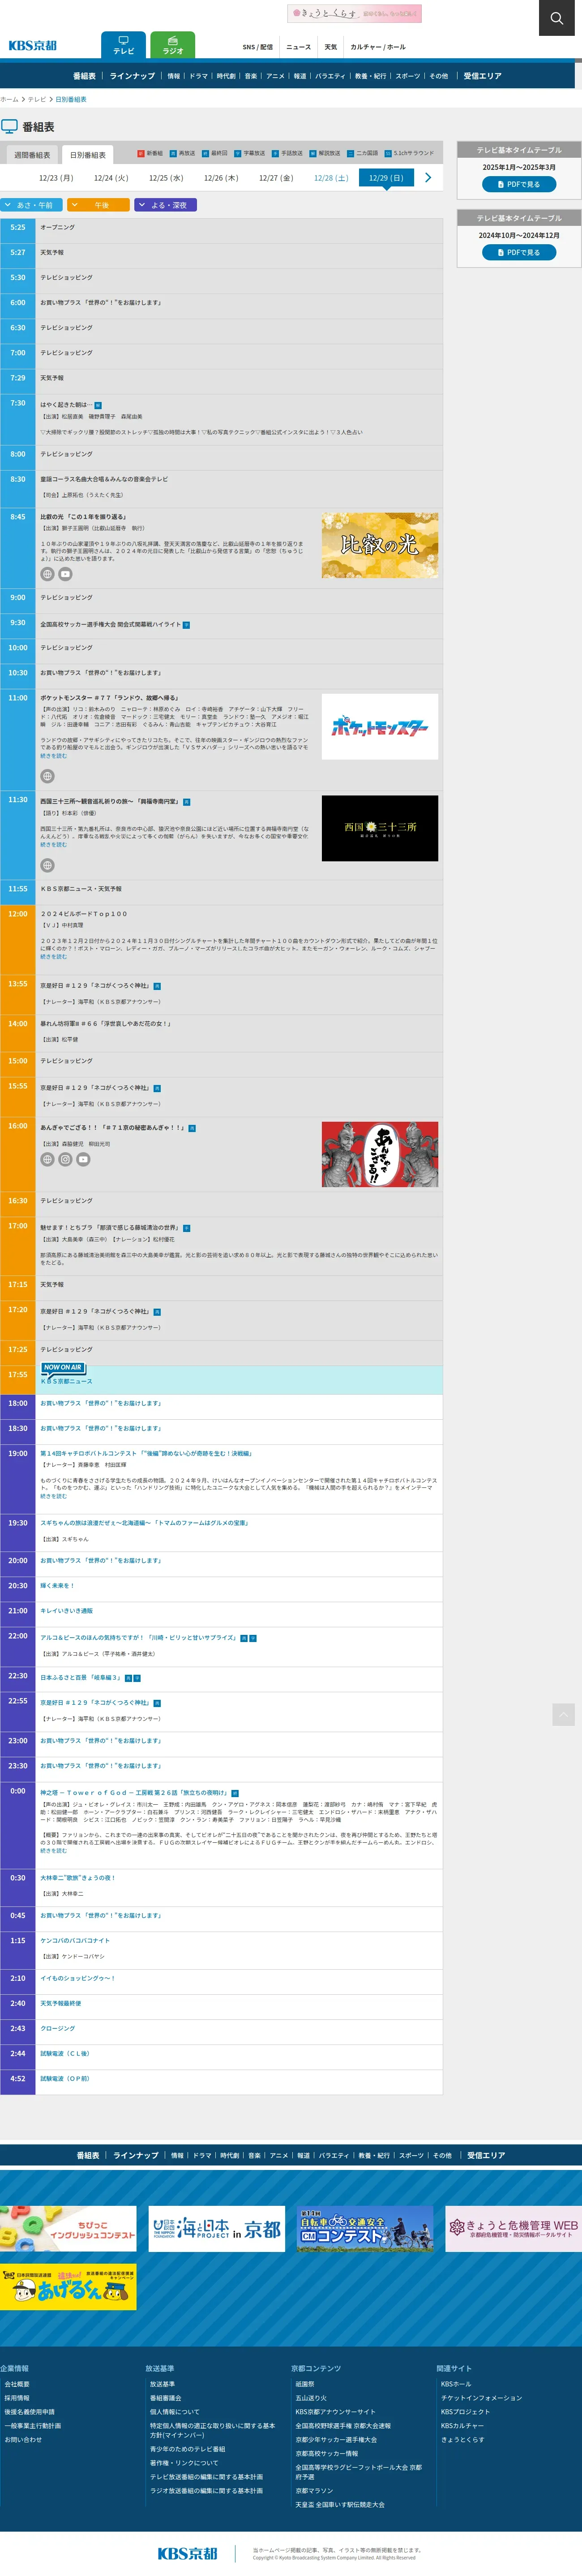Jump to the 午後 section

98,205
